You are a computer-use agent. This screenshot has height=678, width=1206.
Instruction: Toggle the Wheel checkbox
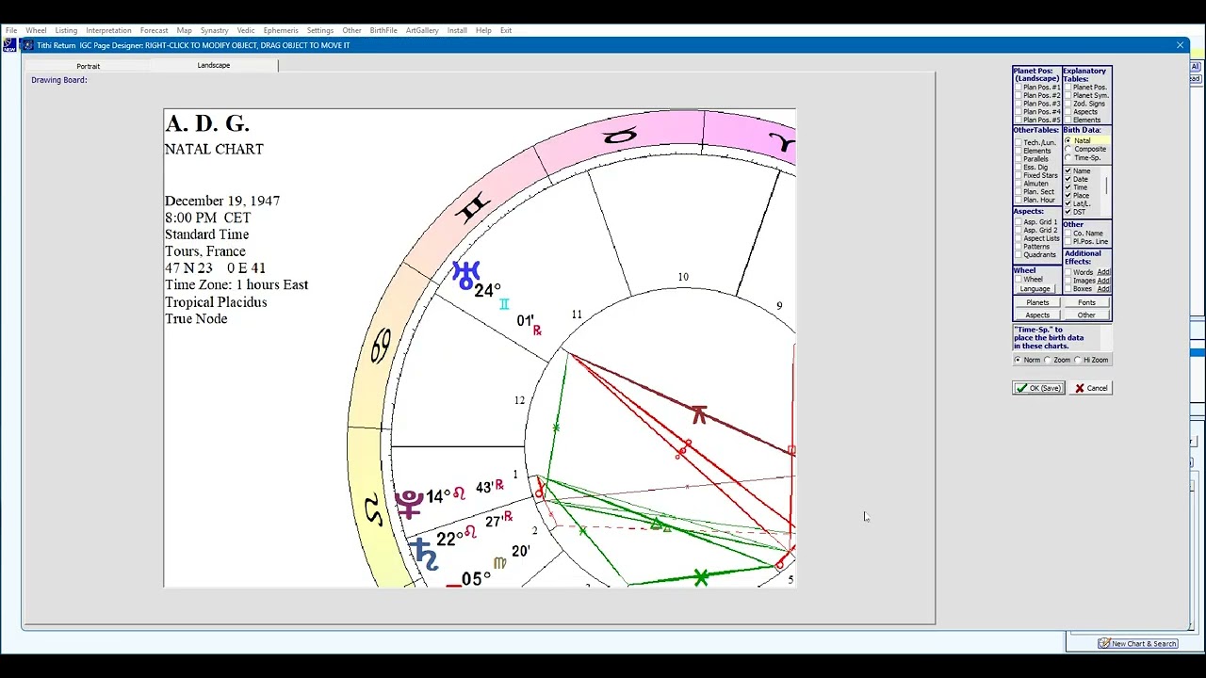[x=1019, y=279]
